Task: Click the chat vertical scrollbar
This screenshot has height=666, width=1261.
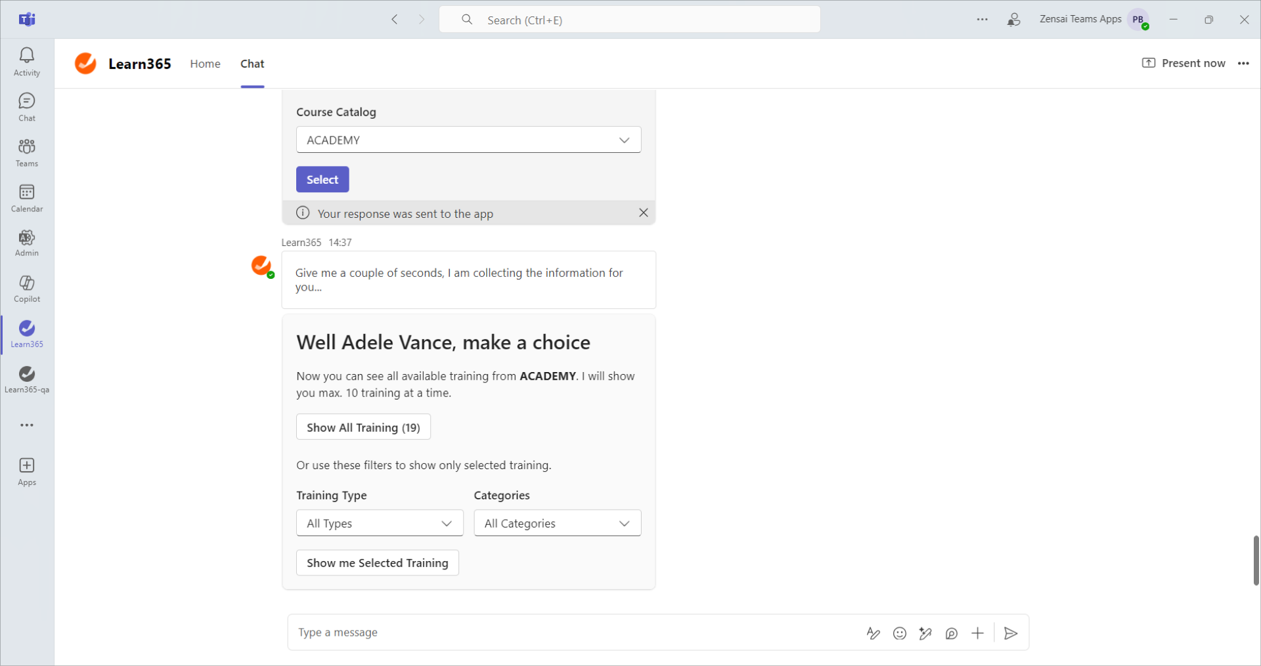Action: tap(1256, 560)
